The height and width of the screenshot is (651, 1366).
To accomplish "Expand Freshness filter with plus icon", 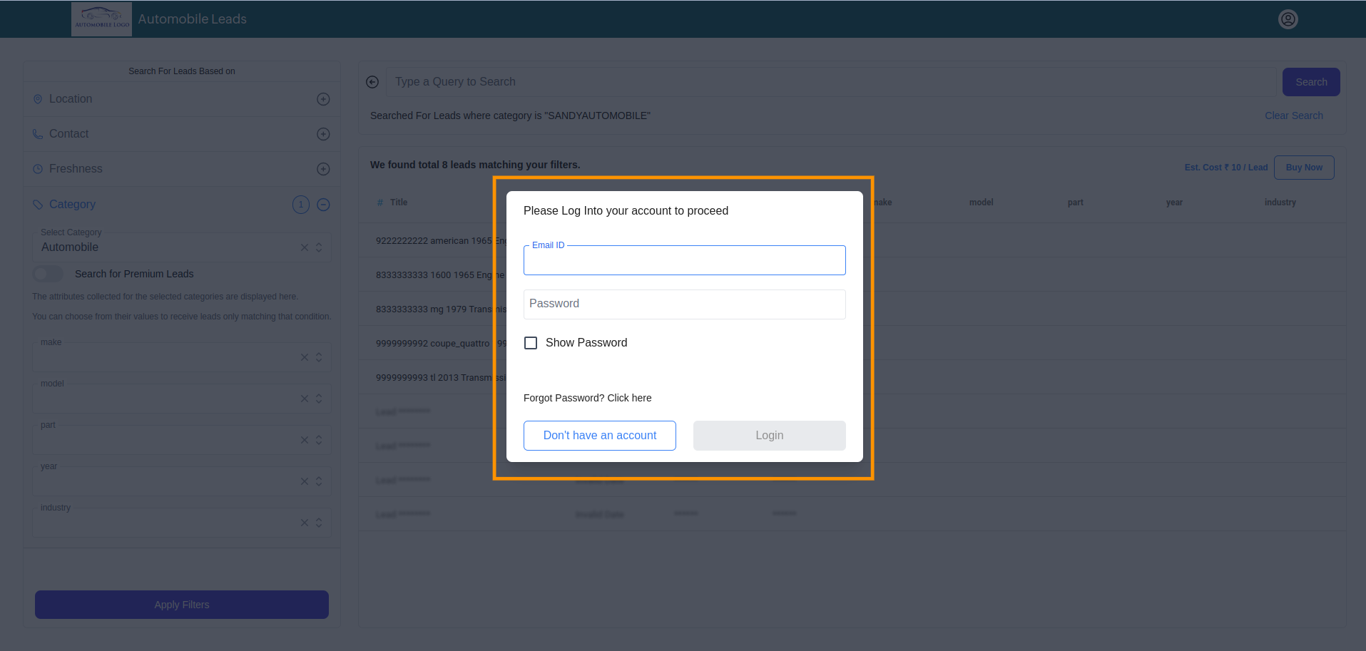I will point(323,169).
